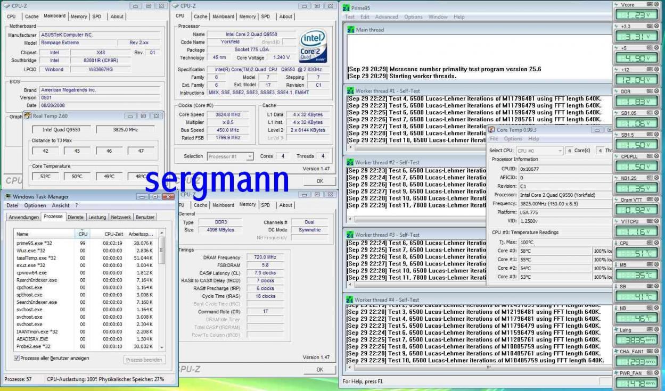Open the Datei menu in Task-Manager
665x391 pixels.
tap(13, 205)
